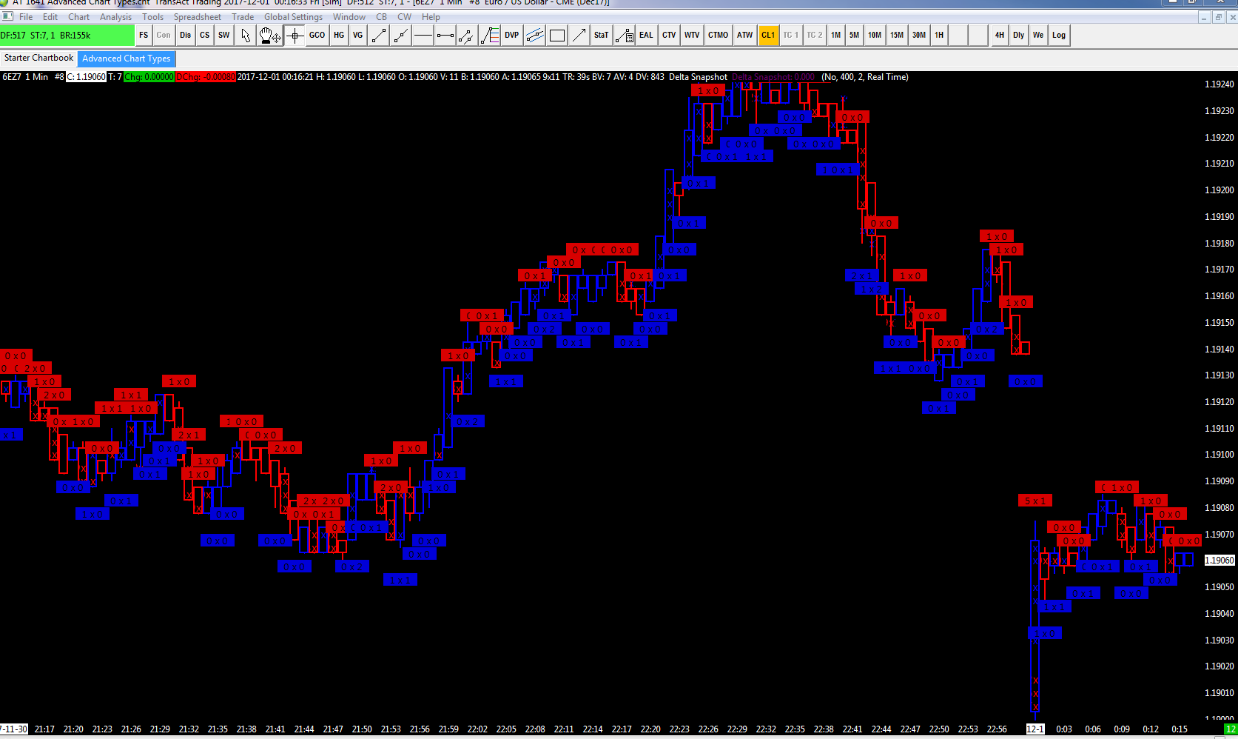The image size is (1238, 739).
Task: Switch to the 5M timeframe
Action: 854,35
